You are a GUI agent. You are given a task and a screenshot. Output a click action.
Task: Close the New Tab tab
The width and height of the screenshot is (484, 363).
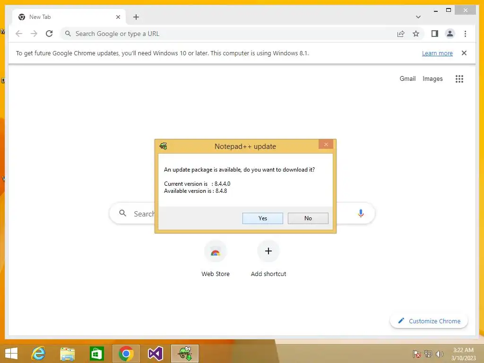click(118, 17)
